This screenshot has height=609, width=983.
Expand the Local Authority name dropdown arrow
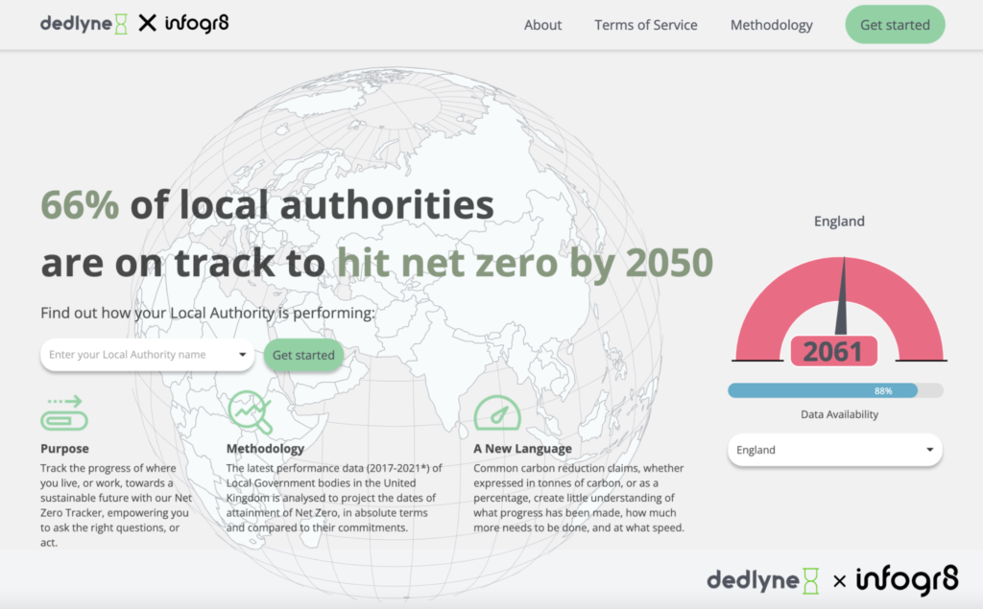pyautogui.click(x=242, y=355)
